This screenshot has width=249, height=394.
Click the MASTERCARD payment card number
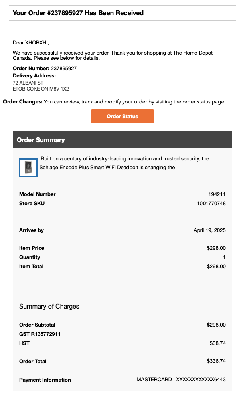pos(181,380)
